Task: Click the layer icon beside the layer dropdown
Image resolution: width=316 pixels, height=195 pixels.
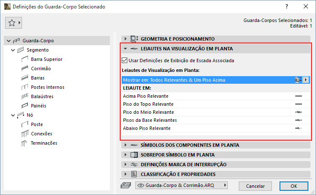Action: (126, 185)
